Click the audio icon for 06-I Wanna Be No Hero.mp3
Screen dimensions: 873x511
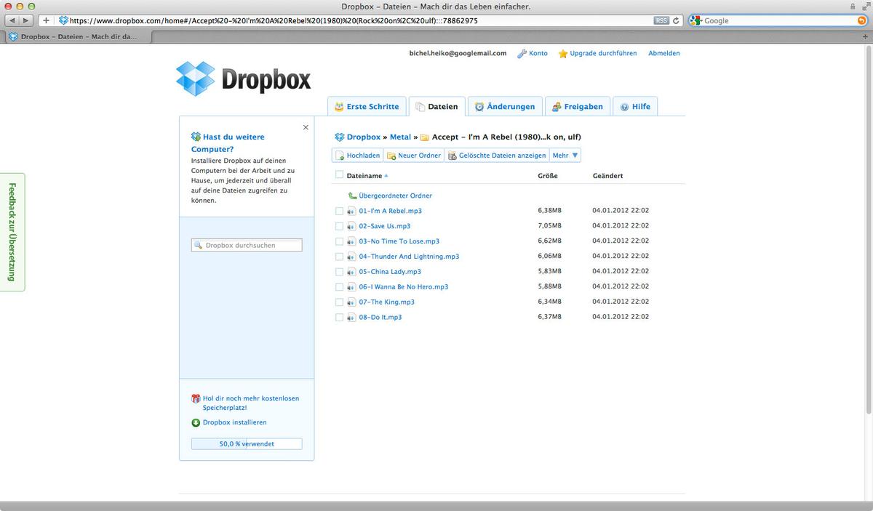coord(351,287)
